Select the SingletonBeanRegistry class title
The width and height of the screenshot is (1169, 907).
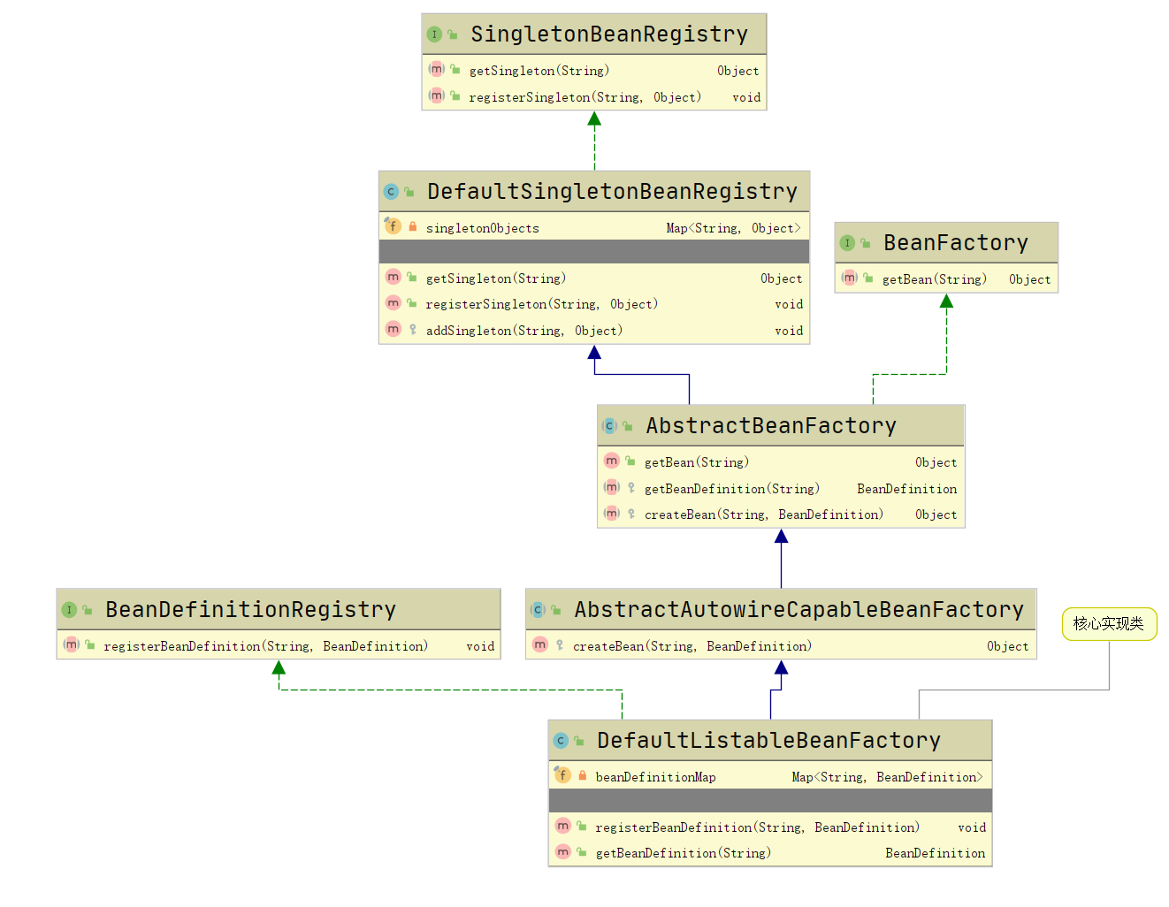(x=609, y=34)
